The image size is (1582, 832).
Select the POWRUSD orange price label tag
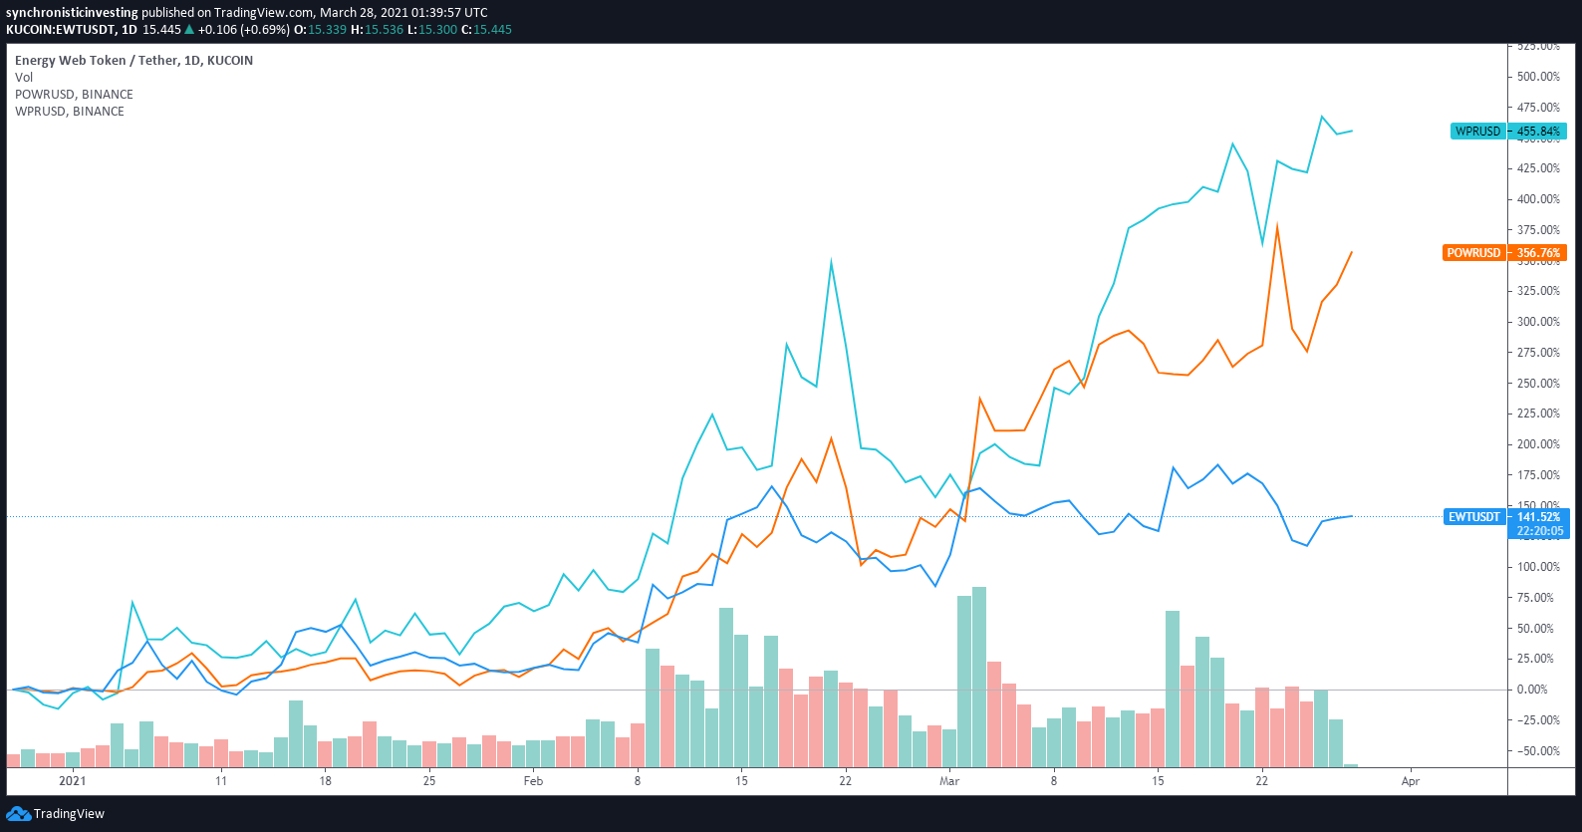coord(1473,253)
